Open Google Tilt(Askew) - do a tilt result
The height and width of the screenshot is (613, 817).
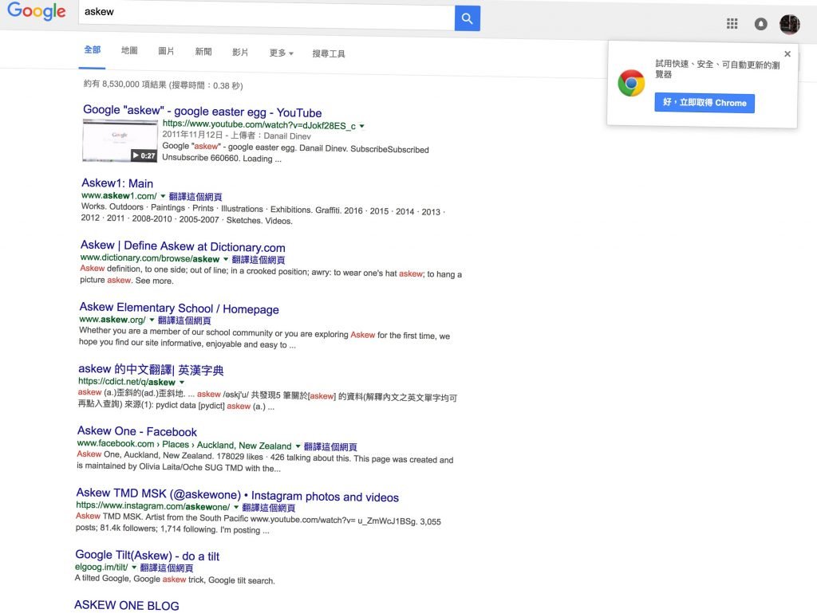coord(147,556)
